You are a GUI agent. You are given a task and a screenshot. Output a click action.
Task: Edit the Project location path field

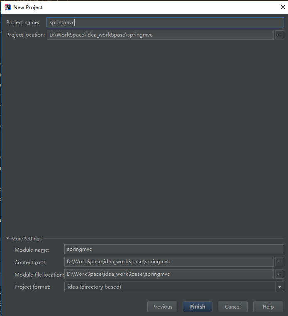point(160,35)
